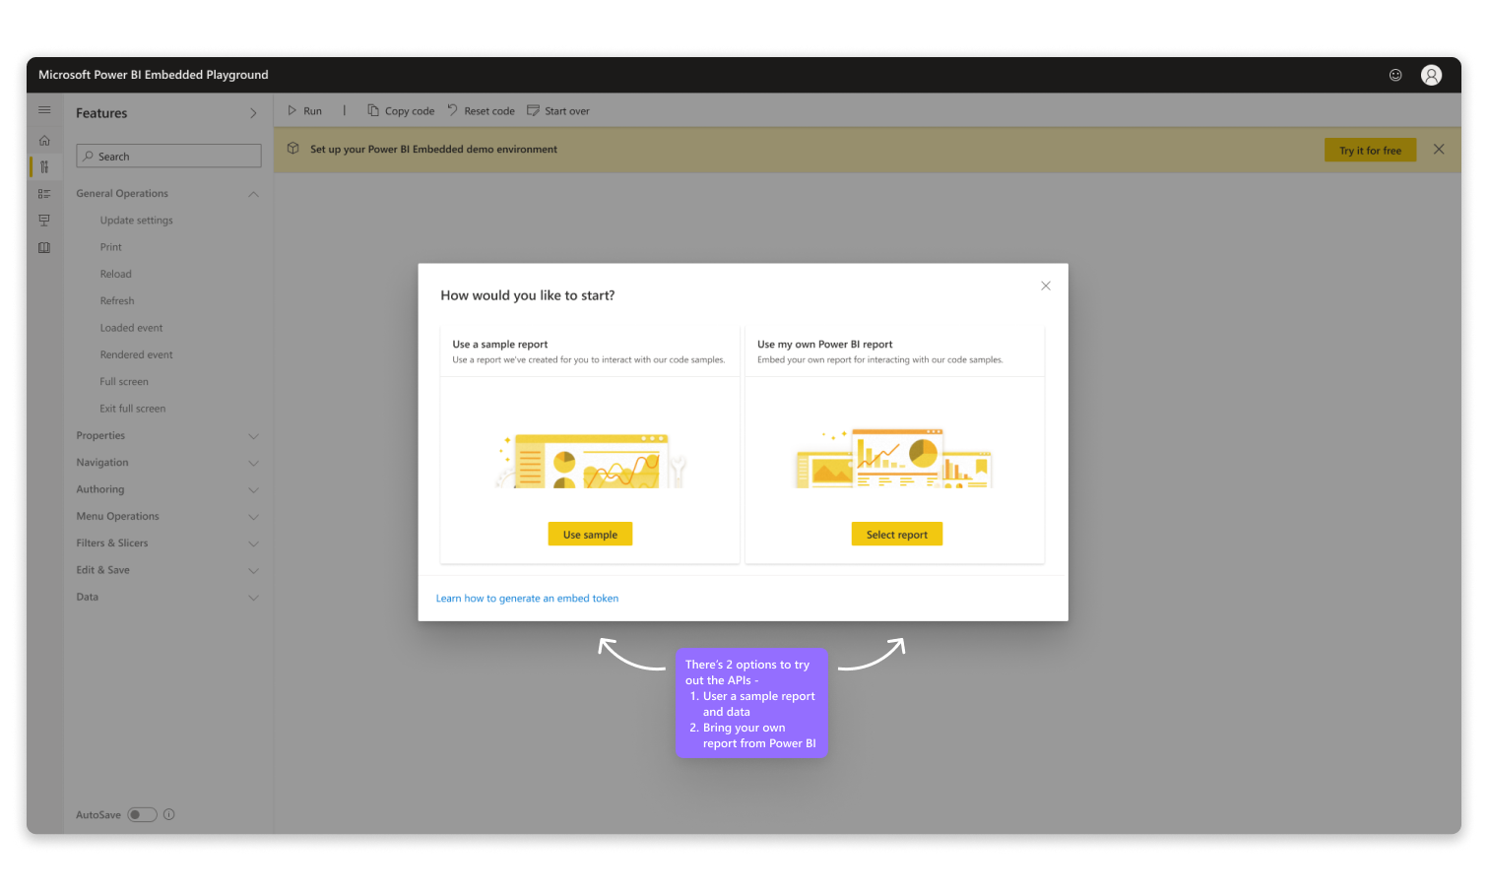Select Update settings feature
1489x892 pixels.
[136, 221]
